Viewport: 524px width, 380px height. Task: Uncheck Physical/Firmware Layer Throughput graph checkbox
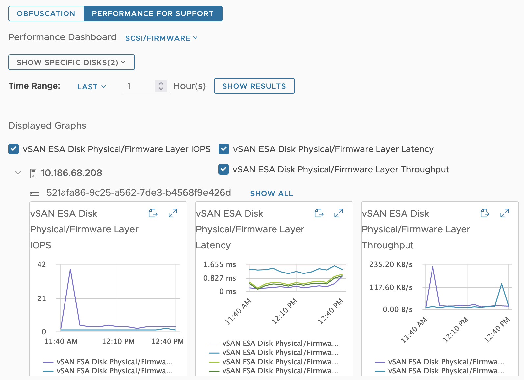223,169
